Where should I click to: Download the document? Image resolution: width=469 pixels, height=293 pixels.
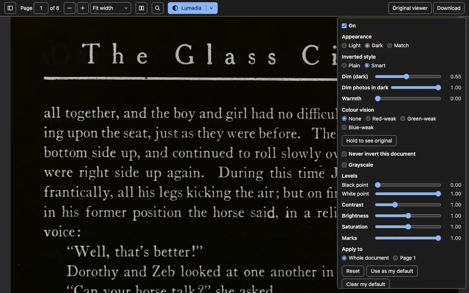pyautogui.click(x=449, y=8)
